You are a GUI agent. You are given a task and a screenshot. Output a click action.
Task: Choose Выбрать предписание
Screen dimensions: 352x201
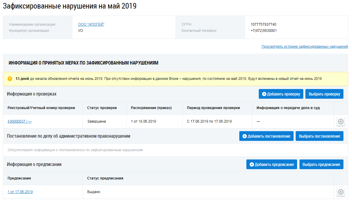(x=321, y=164)
